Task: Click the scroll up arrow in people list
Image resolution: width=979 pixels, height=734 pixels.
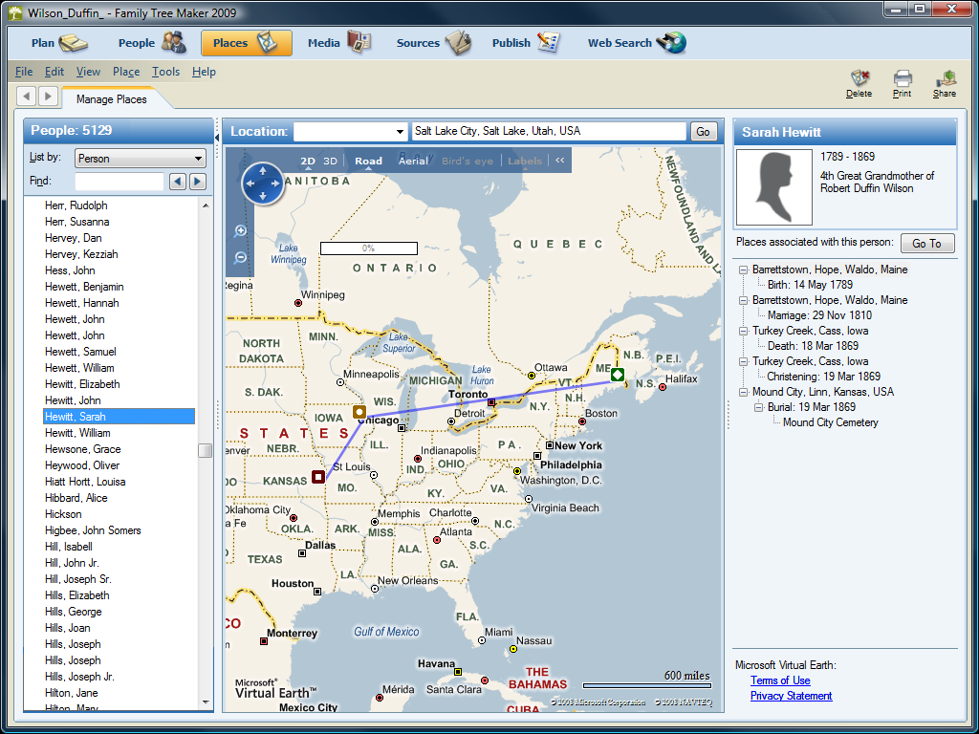Action: (206, 205)
